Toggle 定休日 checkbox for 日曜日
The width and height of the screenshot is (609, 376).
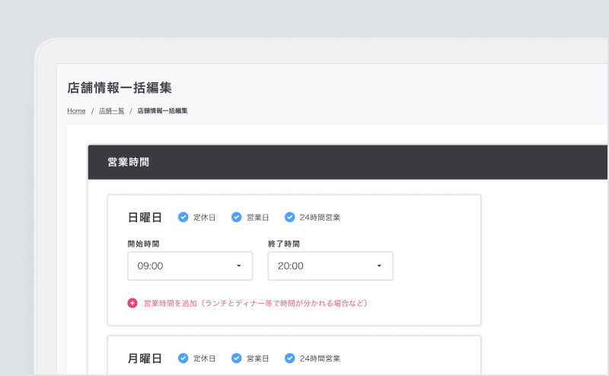(183, 217)
